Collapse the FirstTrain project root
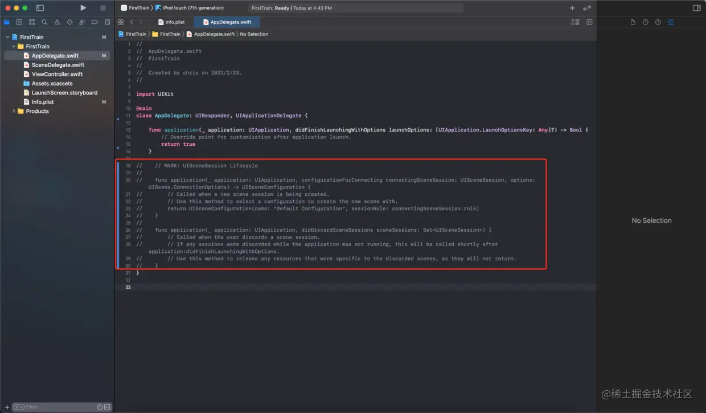This screenshot has height=413, width=706. (7, 37)
